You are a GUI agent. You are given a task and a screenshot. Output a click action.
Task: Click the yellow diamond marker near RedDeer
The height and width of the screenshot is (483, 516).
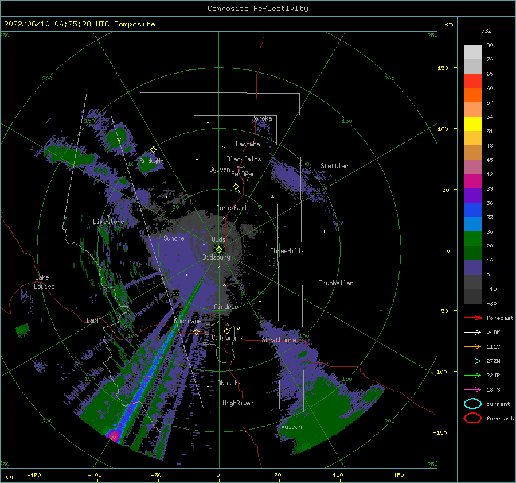pyautogui.click(x=236, y=186)
